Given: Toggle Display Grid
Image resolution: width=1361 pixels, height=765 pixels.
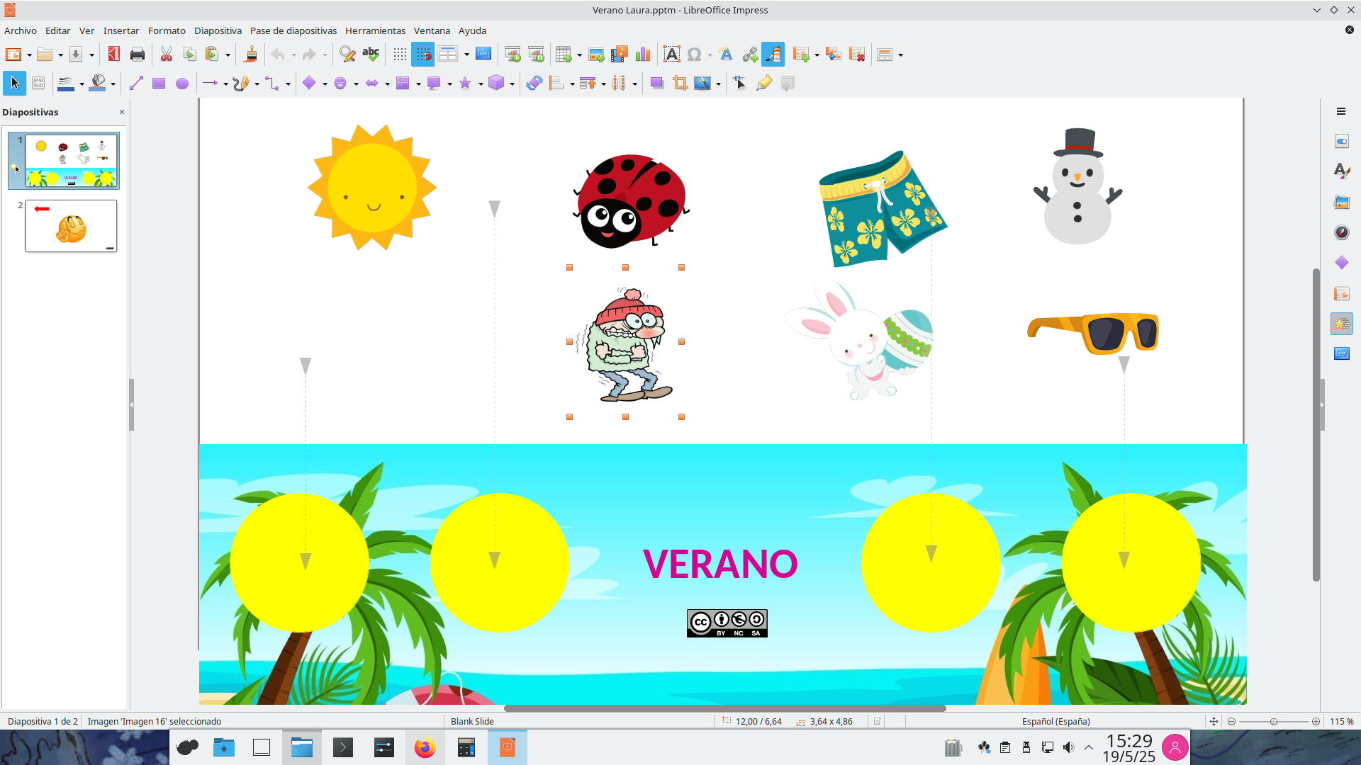Looking at the screenshot, I should tap(400, 55).
